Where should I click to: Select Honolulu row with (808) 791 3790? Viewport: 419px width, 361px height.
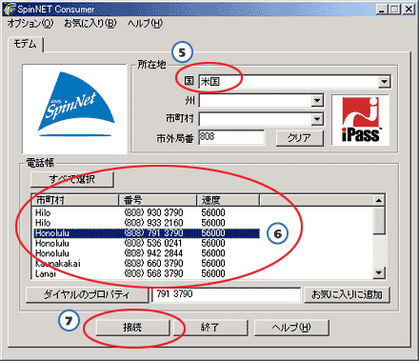(x=146, y=232)
